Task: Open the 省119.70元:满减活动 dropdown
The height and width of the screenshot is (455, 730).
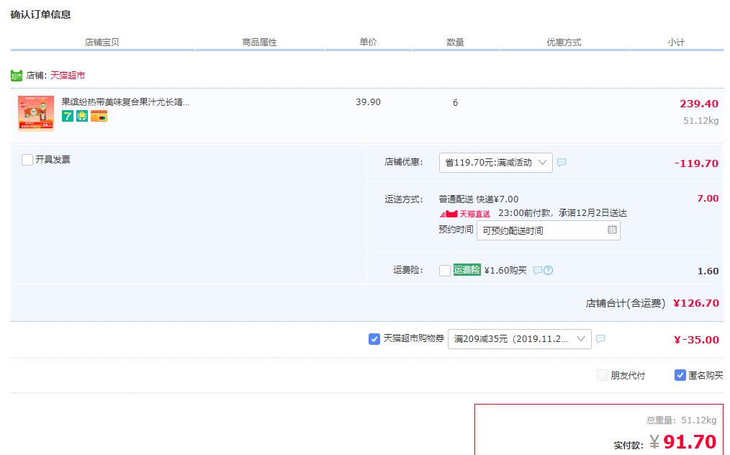Action: (496, 163)
